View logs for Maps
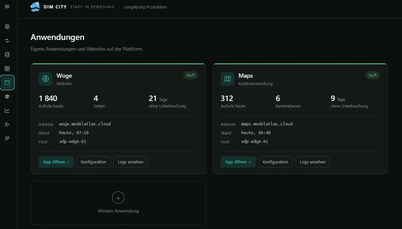Screen dimensions: 402x229 313,162
